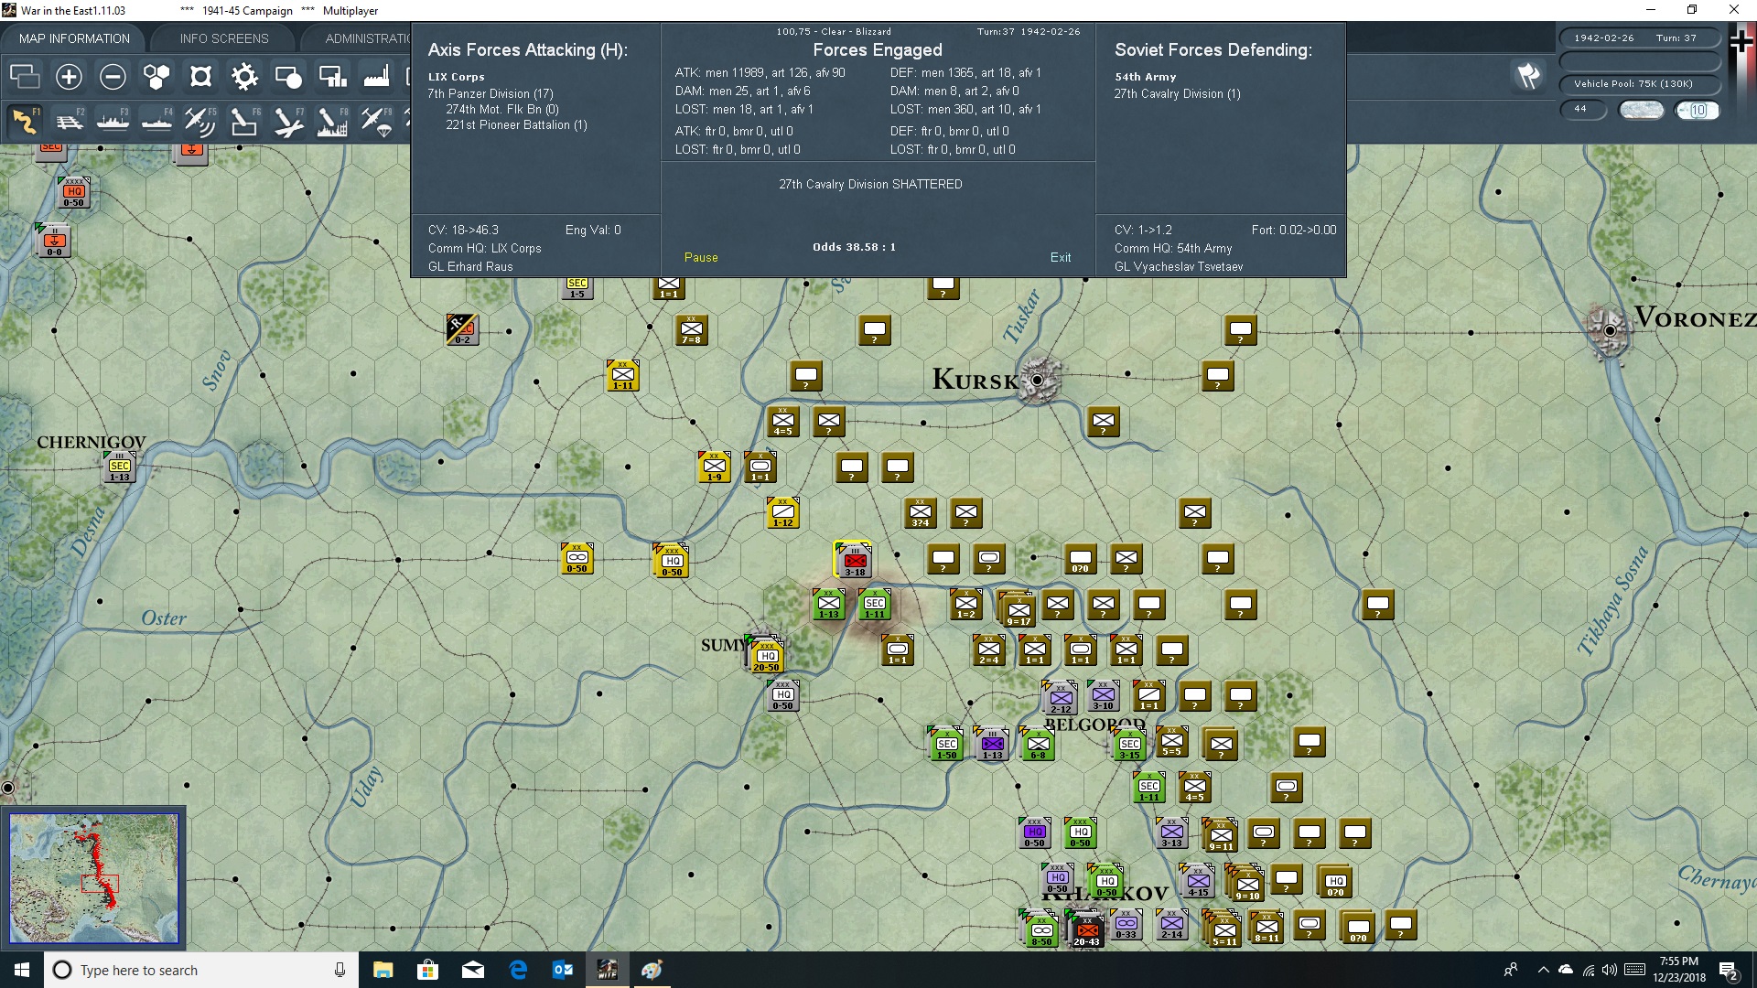Open the INFO SCREENS tab
This screenshot has width=1757, height=988.
click(224, 38)
